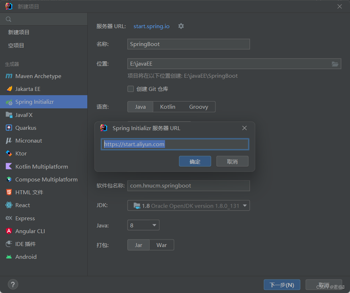
Task: Click the Quarkus generator icon
Action: (9, 128)
